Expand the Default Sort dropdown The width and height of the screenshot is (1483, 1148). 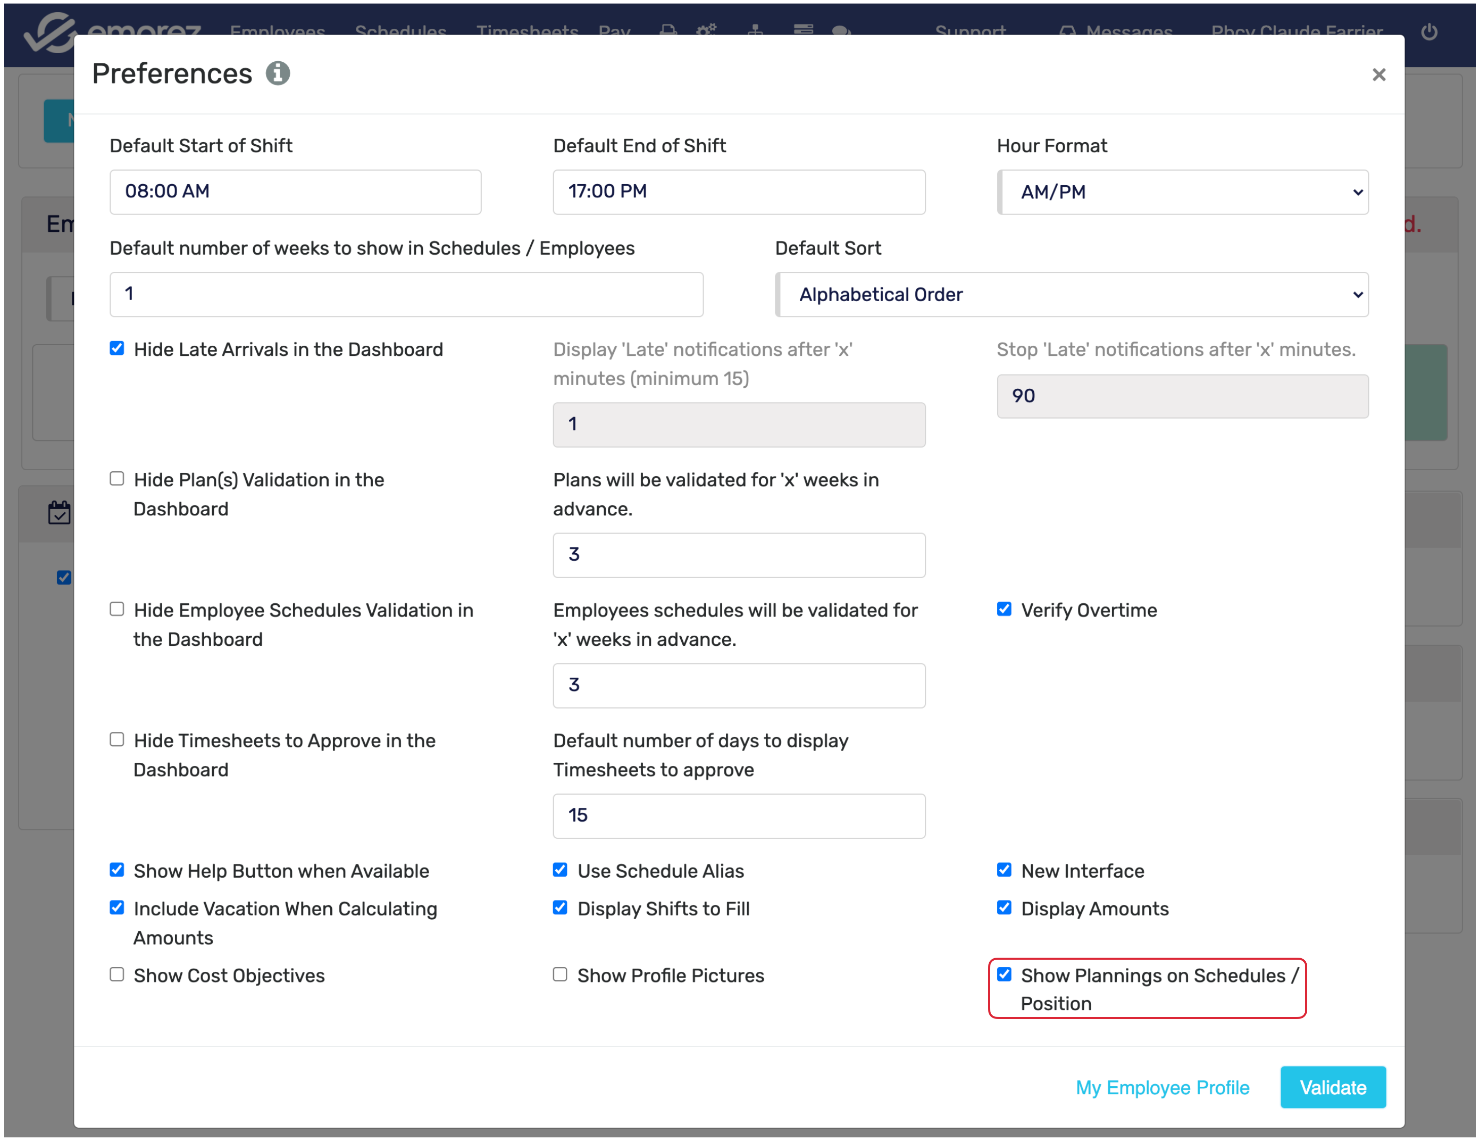coord(1072,295)
